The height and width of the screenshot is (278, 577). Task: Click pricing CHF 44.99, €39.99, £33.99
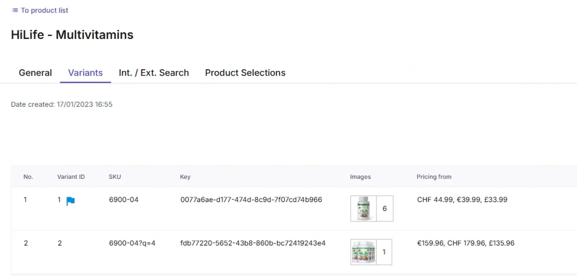coord(462,200)
